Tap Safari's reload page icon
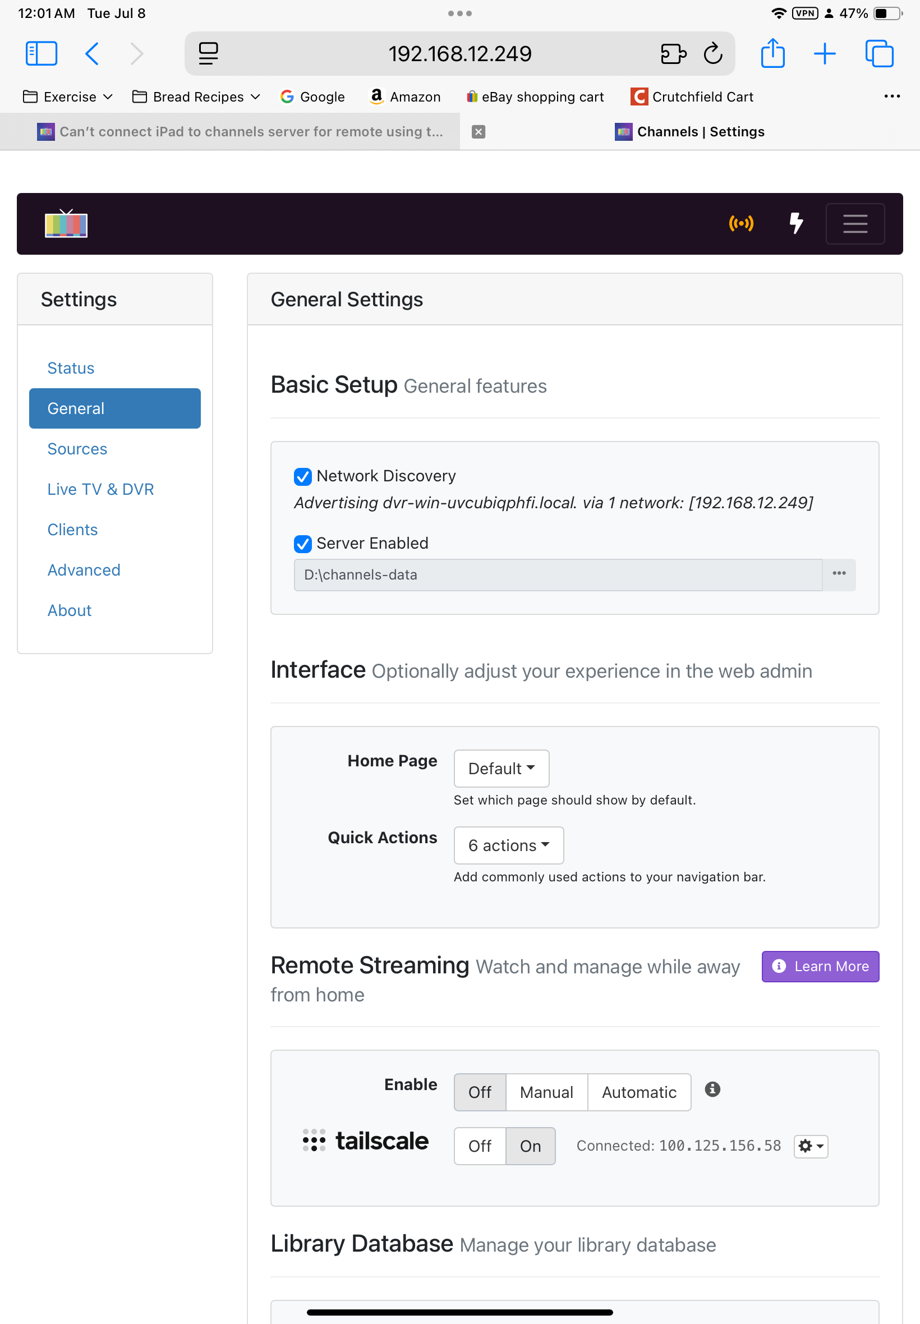The height and width of the screenshot is (1324, 920). click(712, 54)
